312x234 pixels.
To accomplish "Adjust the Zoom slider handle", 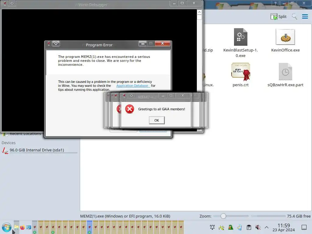I will click(223, 216).
